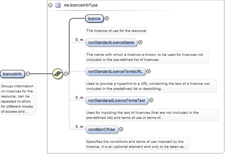Screen dimensions: 225x154
Task: Collapse the licenceInfo element node
Action: click(x=28, y=74)
